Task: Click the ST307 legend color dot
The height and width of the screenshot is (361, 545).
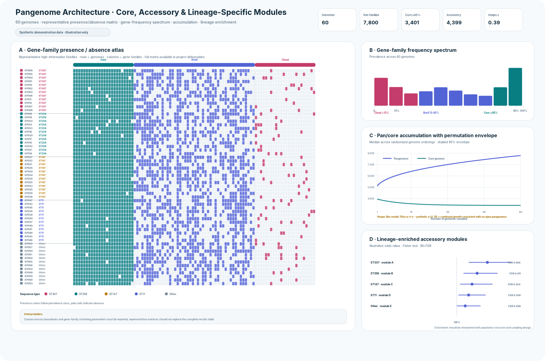Action: [x=46, y=294]
